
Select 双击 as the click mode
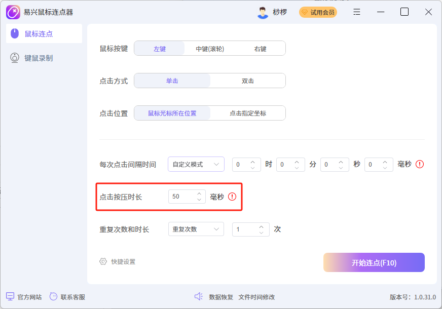pyautogui.click(x=248, y=81)
